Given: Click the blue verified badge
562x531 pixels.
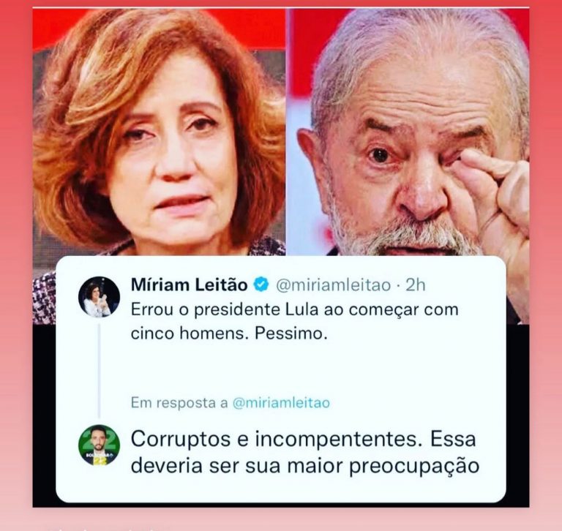Looking at the screenshot, I should 261,285.
